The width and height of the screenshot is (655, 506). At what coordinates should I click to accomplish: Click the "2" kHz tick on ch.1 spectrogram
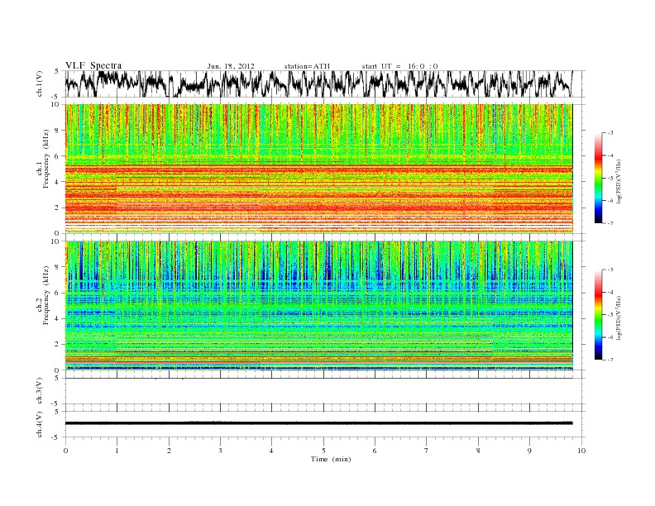(x=58, y=208)
